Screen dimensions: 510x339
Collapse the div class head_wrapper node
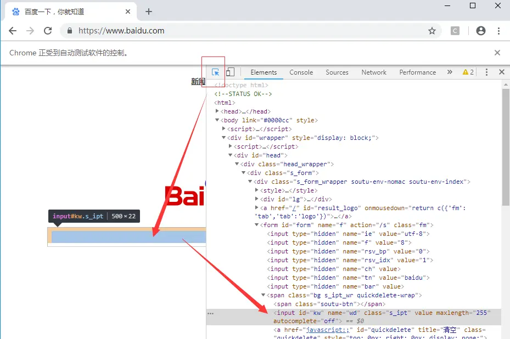tap(237, 164)
